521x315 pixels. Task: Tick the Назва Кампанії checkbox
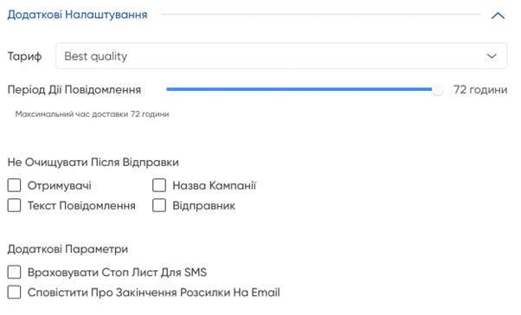point(159,185)
